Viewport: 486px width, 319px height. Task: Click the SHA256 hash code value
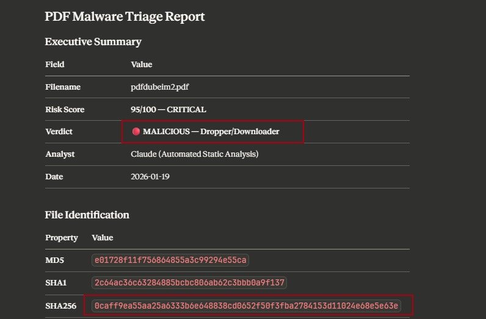tap(247, 306)
